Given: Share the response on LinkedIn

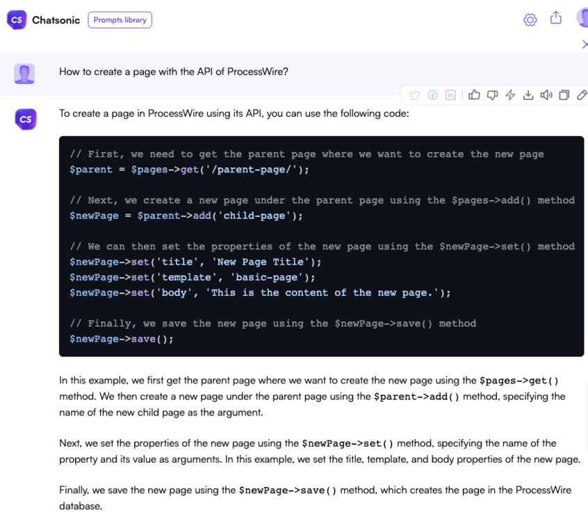Looking at the screenshot, I should click(x=450, y=95).
